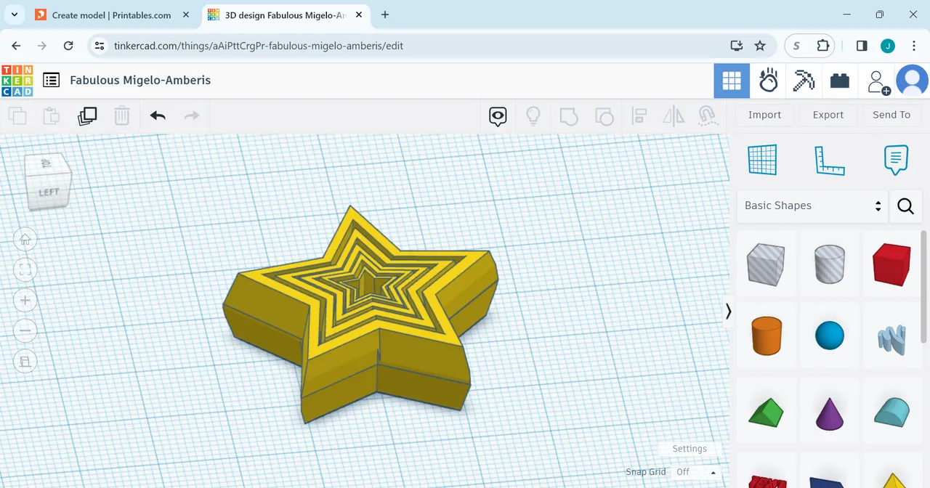Switch to the 3D design Fabulous Migelo browser tab
This screenshot has height=488, width=930.
point(283,15)
